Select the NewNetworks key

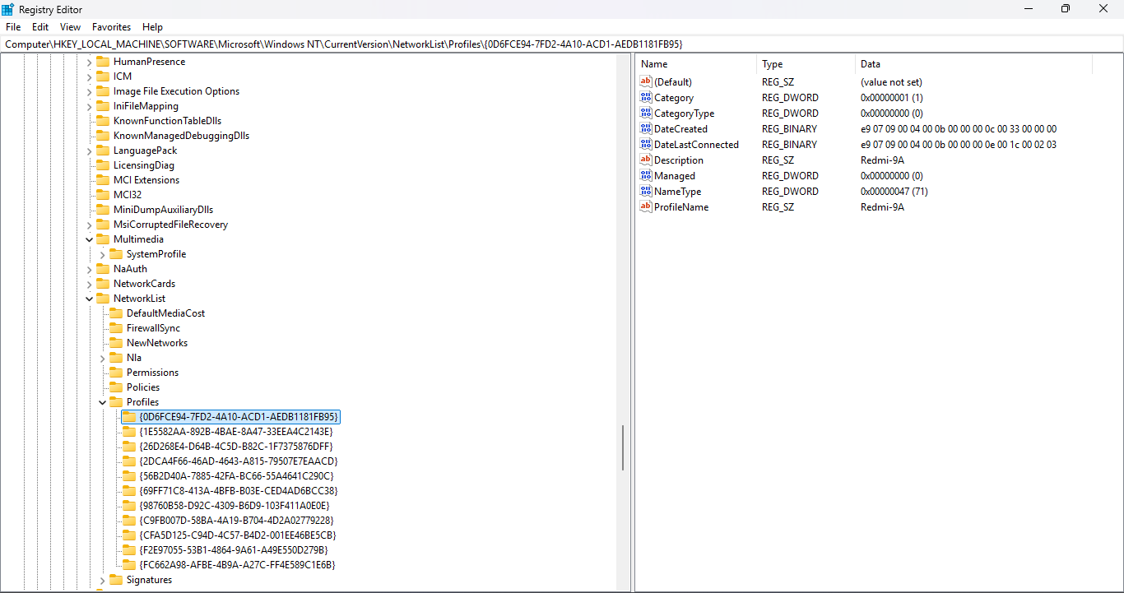tap(157, 343)
